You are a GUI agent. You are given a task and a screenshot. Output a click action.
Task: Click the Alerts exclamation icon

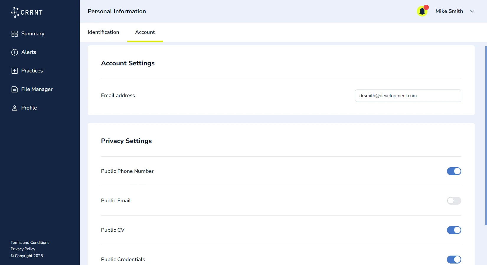14,52
